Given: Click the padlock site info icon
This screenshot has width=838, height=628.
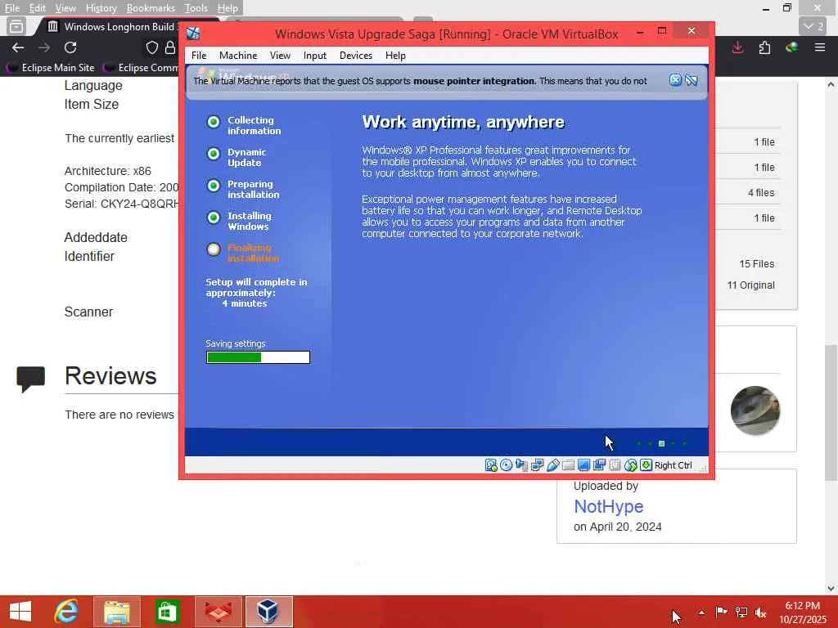Looking at the screenshot, I should 170,47.
